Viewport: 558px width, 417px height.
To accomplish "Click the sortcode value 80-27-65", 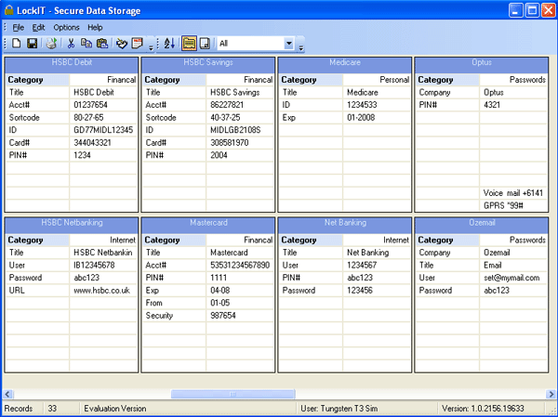I will point(89,118).
